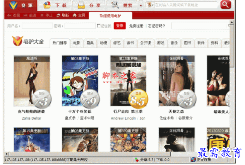This screenshot has height=165, width=245.
Task: Open the 皇贞季 name link
Action: point(70,118)
